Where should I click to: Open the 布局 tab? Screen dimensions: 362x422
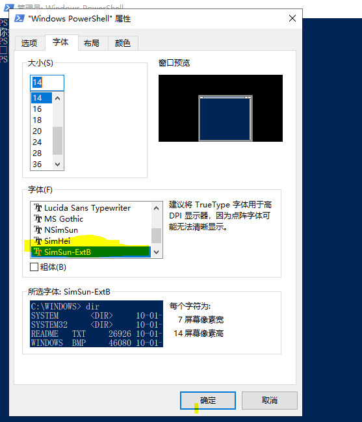click(92, 43)
